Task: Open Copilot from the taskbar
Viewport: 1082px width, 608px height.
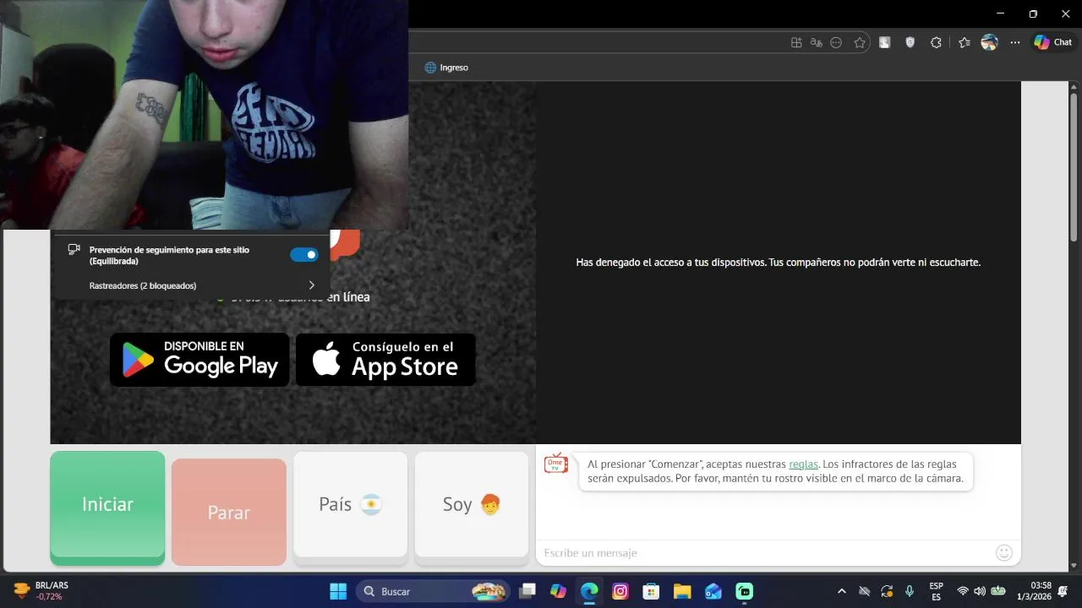Action: point(558,591)
